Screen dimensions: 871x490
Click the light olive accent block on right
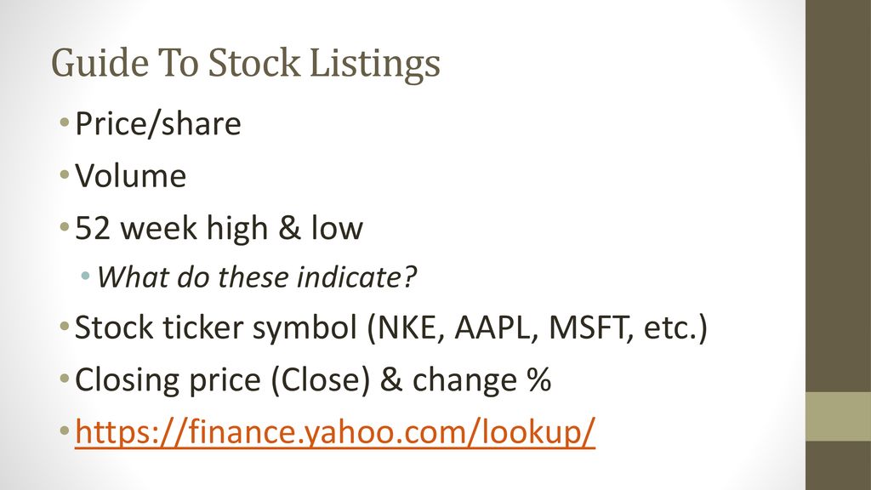coord(838,417)
